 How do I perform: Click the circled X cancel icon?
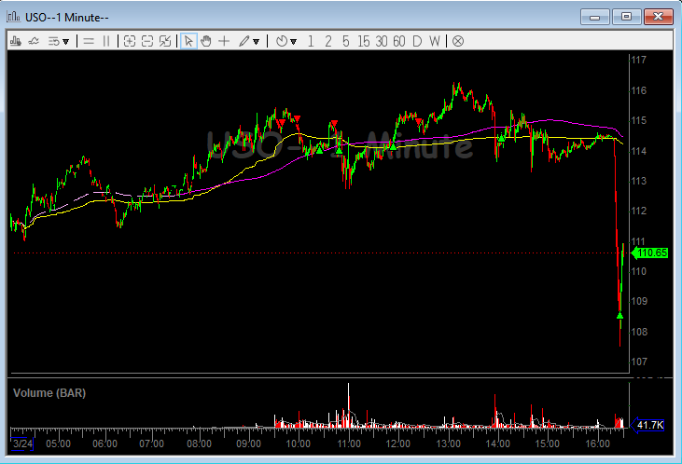point(458,41)
